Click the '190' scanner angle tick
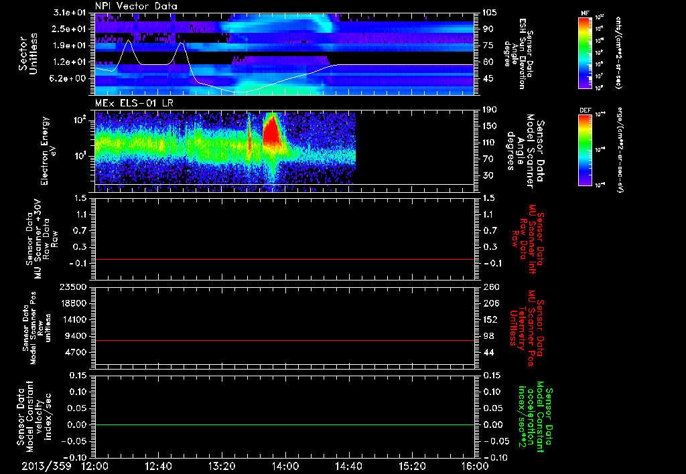The image size is (686, 474). (x=490, y=110)
